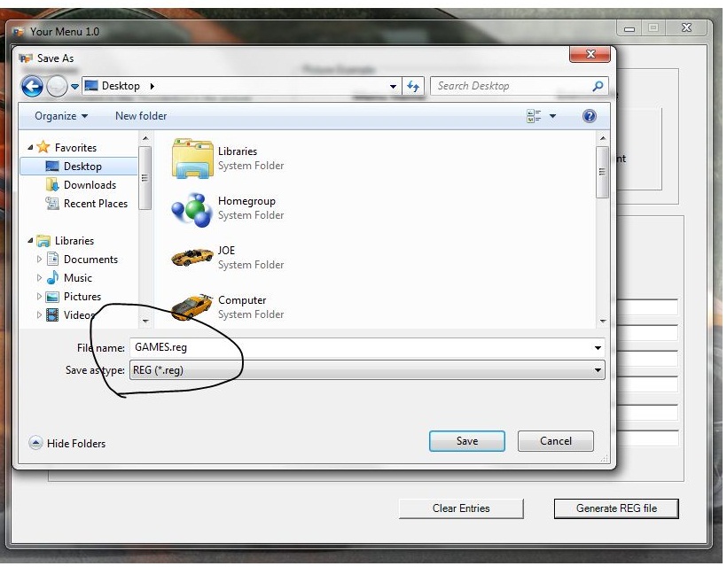The image size is (727, 574).
Task: Open the Help question mark icon
Action: point(590,116)
